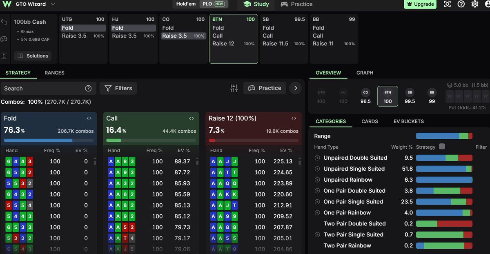Click the Raise 12 frequency bar
Viewport: 490px width, 254px height.
[x=254, y=140]
